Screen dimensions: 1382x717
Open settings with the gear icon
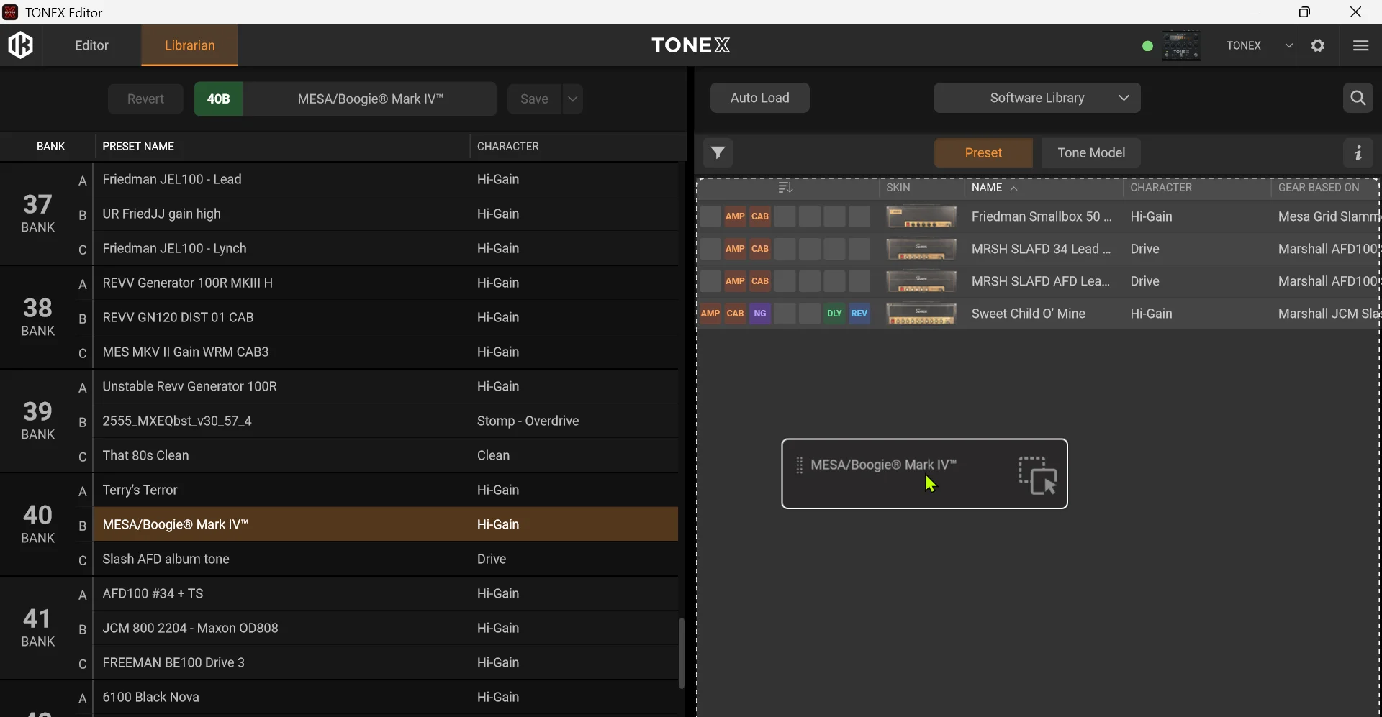[1318, 45]
